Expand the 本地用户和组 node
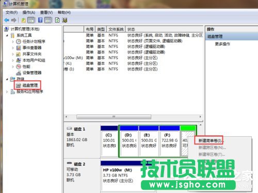 coord(13,60)
